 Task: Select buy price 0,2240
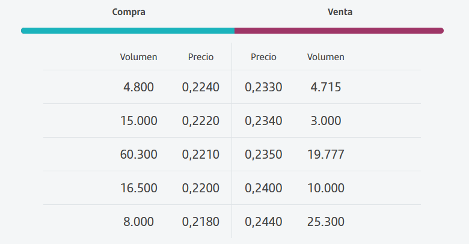pyautogui.click(x=201, y=87)
